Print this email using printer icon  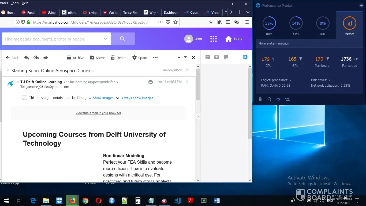151,82
